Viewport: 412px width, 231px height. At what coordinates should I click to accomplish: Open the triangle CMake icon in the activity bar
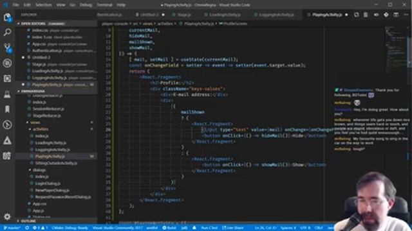(7, 141)
